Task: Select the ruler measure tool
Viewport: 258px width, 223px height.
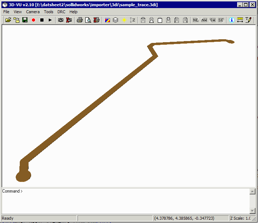Action: [240, 20]
